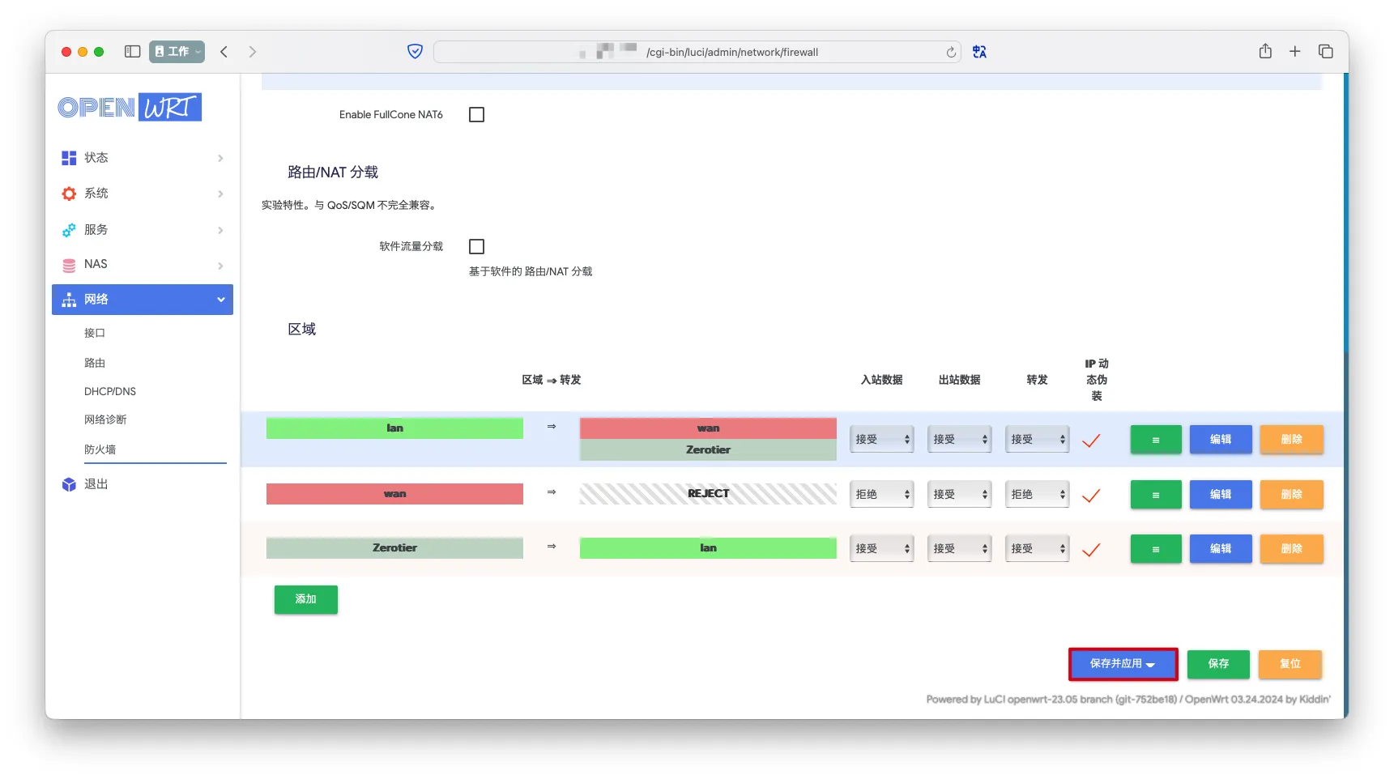Open the wan zone input policy dropdown
This screenshot has height=779, width=1394.
(x=881, y=494)
